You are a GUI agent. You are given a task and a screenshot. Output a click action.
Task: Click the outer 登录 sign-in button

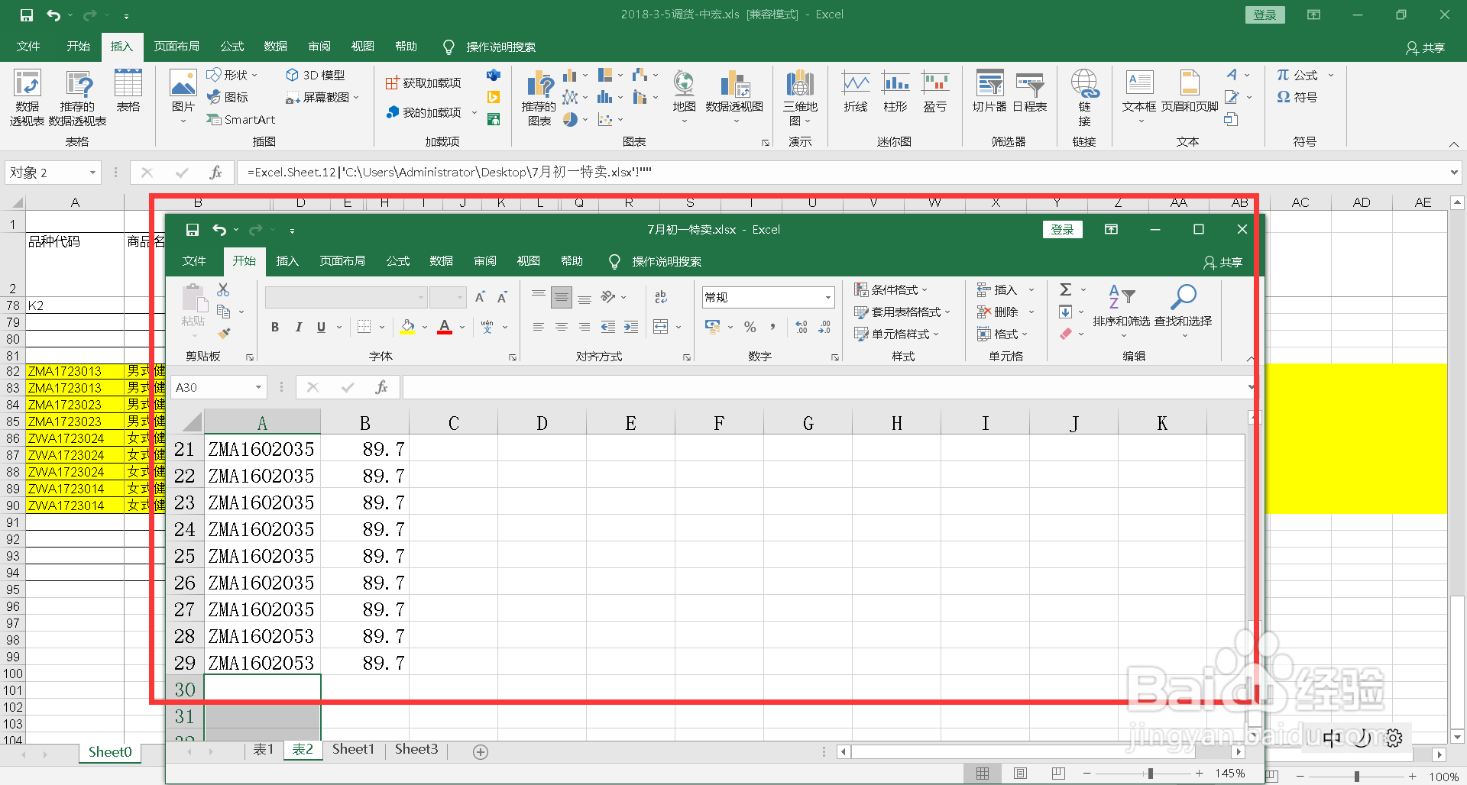point(1265,15)
